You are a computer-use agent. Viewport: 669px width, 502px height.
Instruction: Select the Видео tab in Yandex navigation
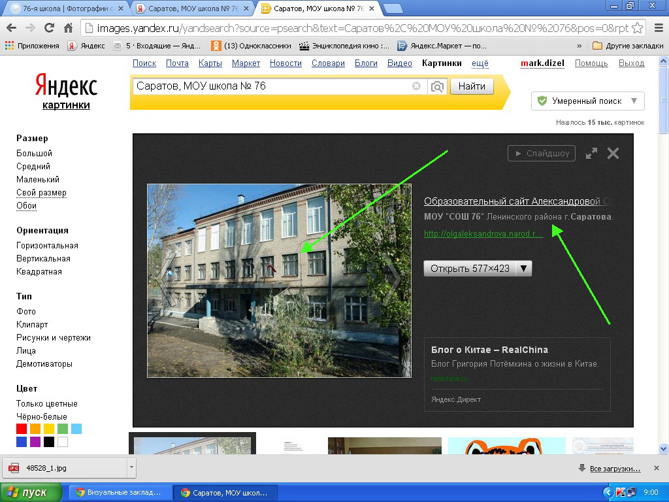[399, 63]
